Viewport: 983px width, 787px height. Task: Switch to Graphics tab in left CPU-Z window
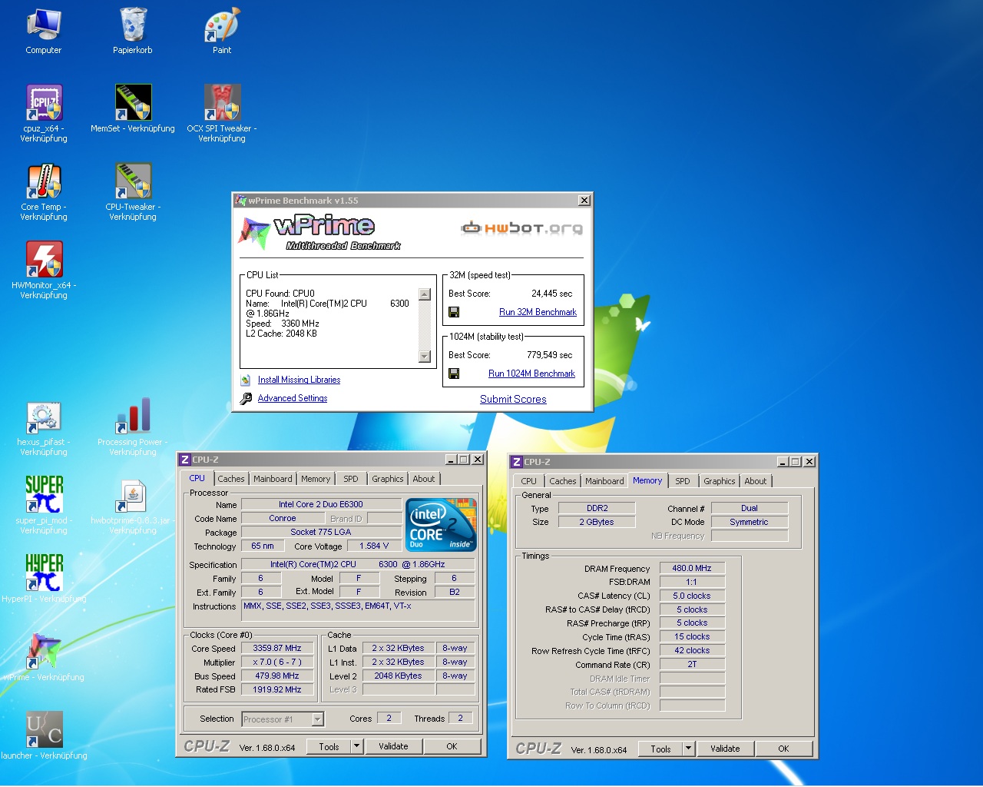point(388,479)
